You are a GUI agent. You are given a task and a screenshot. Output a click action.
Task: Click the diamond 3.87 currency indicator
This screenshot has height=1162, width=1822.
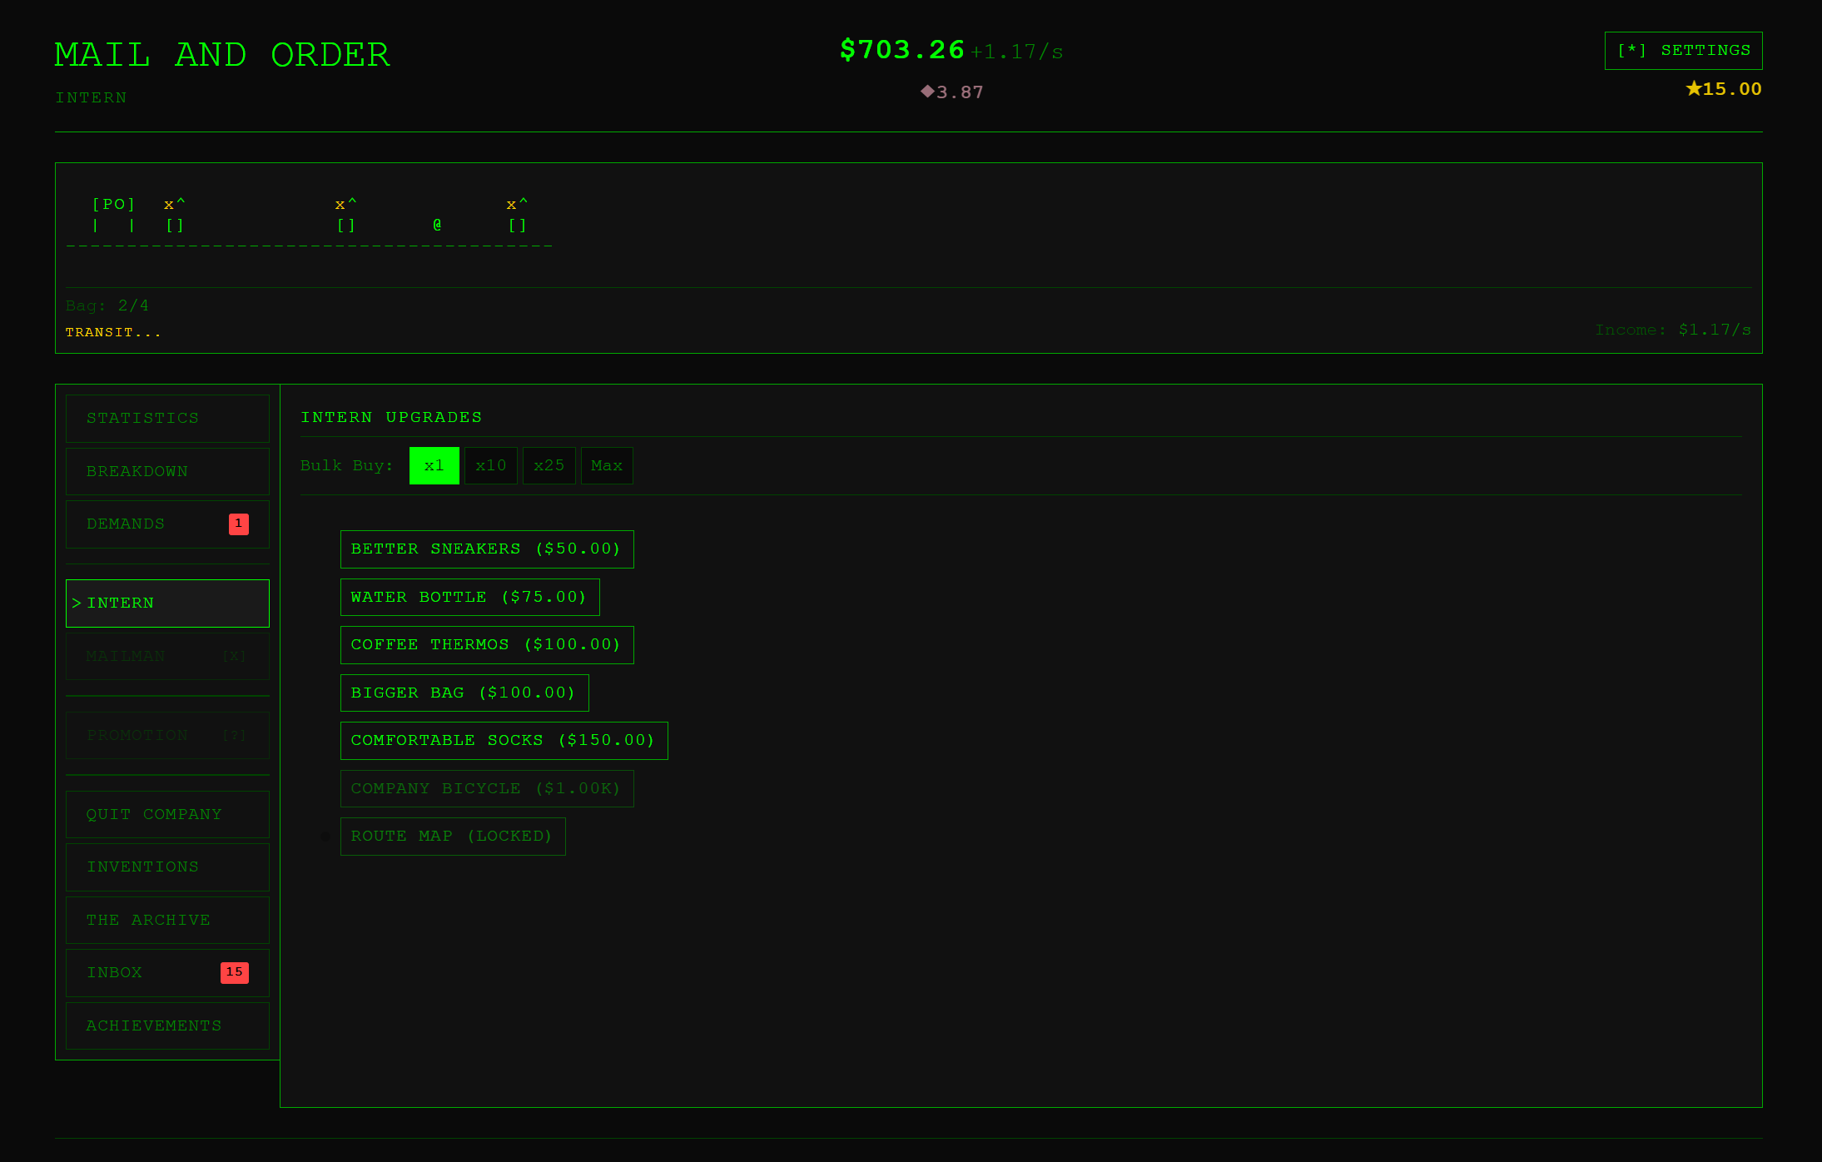952,92
